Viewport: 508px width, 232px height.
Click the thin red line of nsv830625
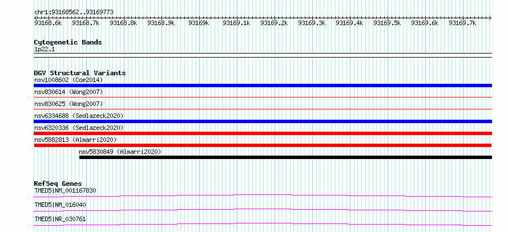[263, 109]
